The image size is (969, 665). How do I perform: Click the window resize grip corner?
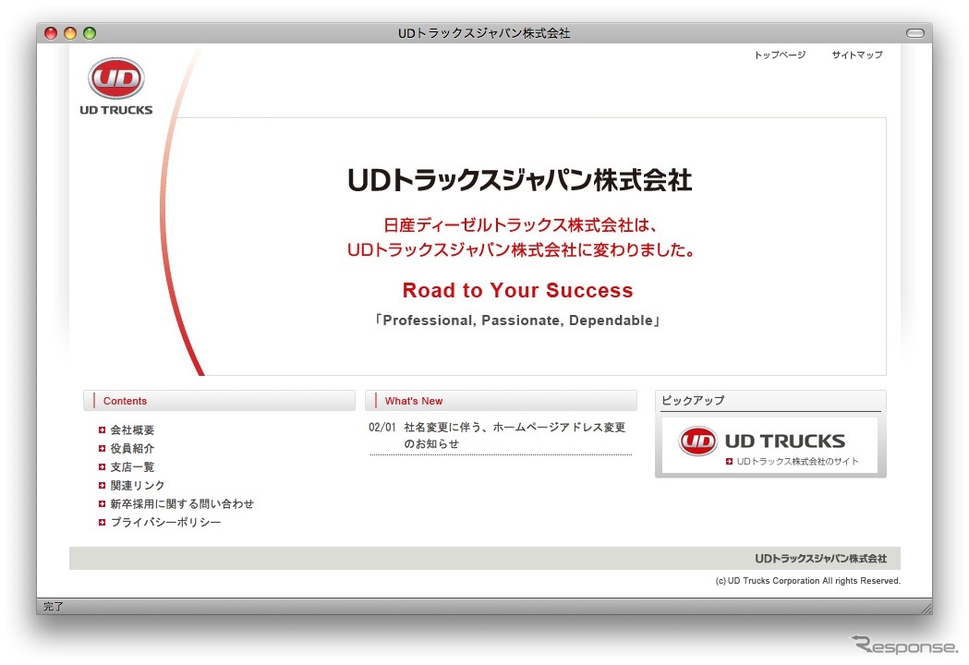(927, 608)
